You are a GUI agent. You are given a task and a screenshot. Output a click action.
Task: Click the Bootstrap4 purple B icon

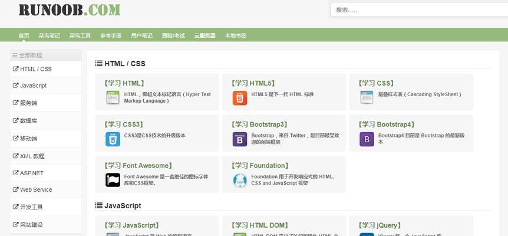point(367,139)
